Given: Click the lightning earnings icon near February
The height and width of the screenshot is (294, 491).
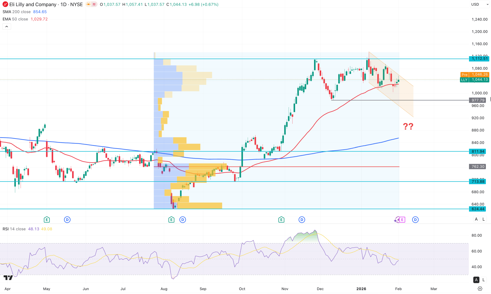Looking at the screenshot, I should [x=397, y=220].
